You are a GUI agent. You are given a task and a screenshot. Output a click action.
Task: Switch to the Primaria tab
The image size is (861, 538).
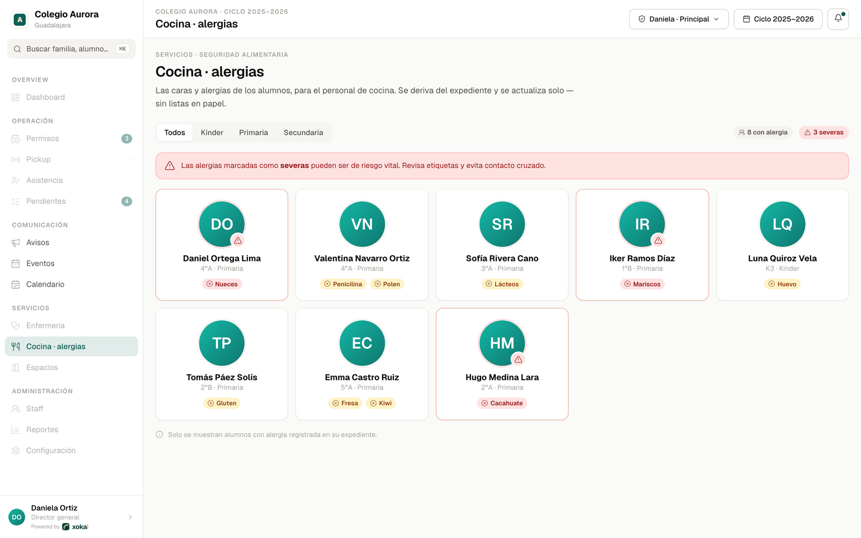[x=253, y=132]
